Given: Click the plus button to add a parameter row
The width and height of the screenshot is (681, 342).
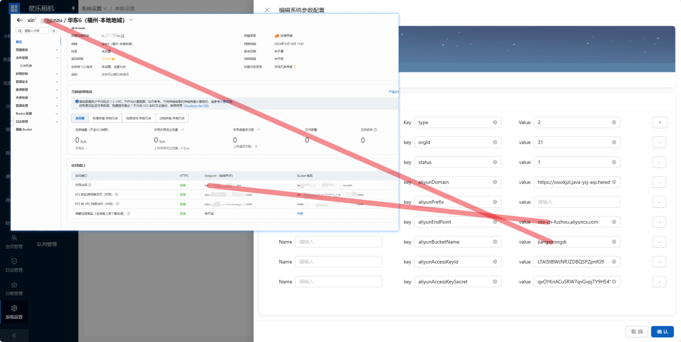Looking at the screenshot, I should [x=659, y=122].
